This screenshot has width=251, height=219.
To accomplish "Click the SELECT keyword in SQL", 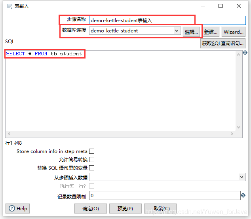I will 15,54.
